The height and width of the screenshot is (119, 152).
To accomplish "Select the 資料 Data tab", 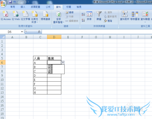I will (x=58, y=7).
